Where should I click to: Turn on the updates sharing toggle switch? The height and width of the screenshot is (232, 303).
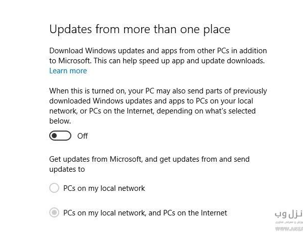point(60,136)
